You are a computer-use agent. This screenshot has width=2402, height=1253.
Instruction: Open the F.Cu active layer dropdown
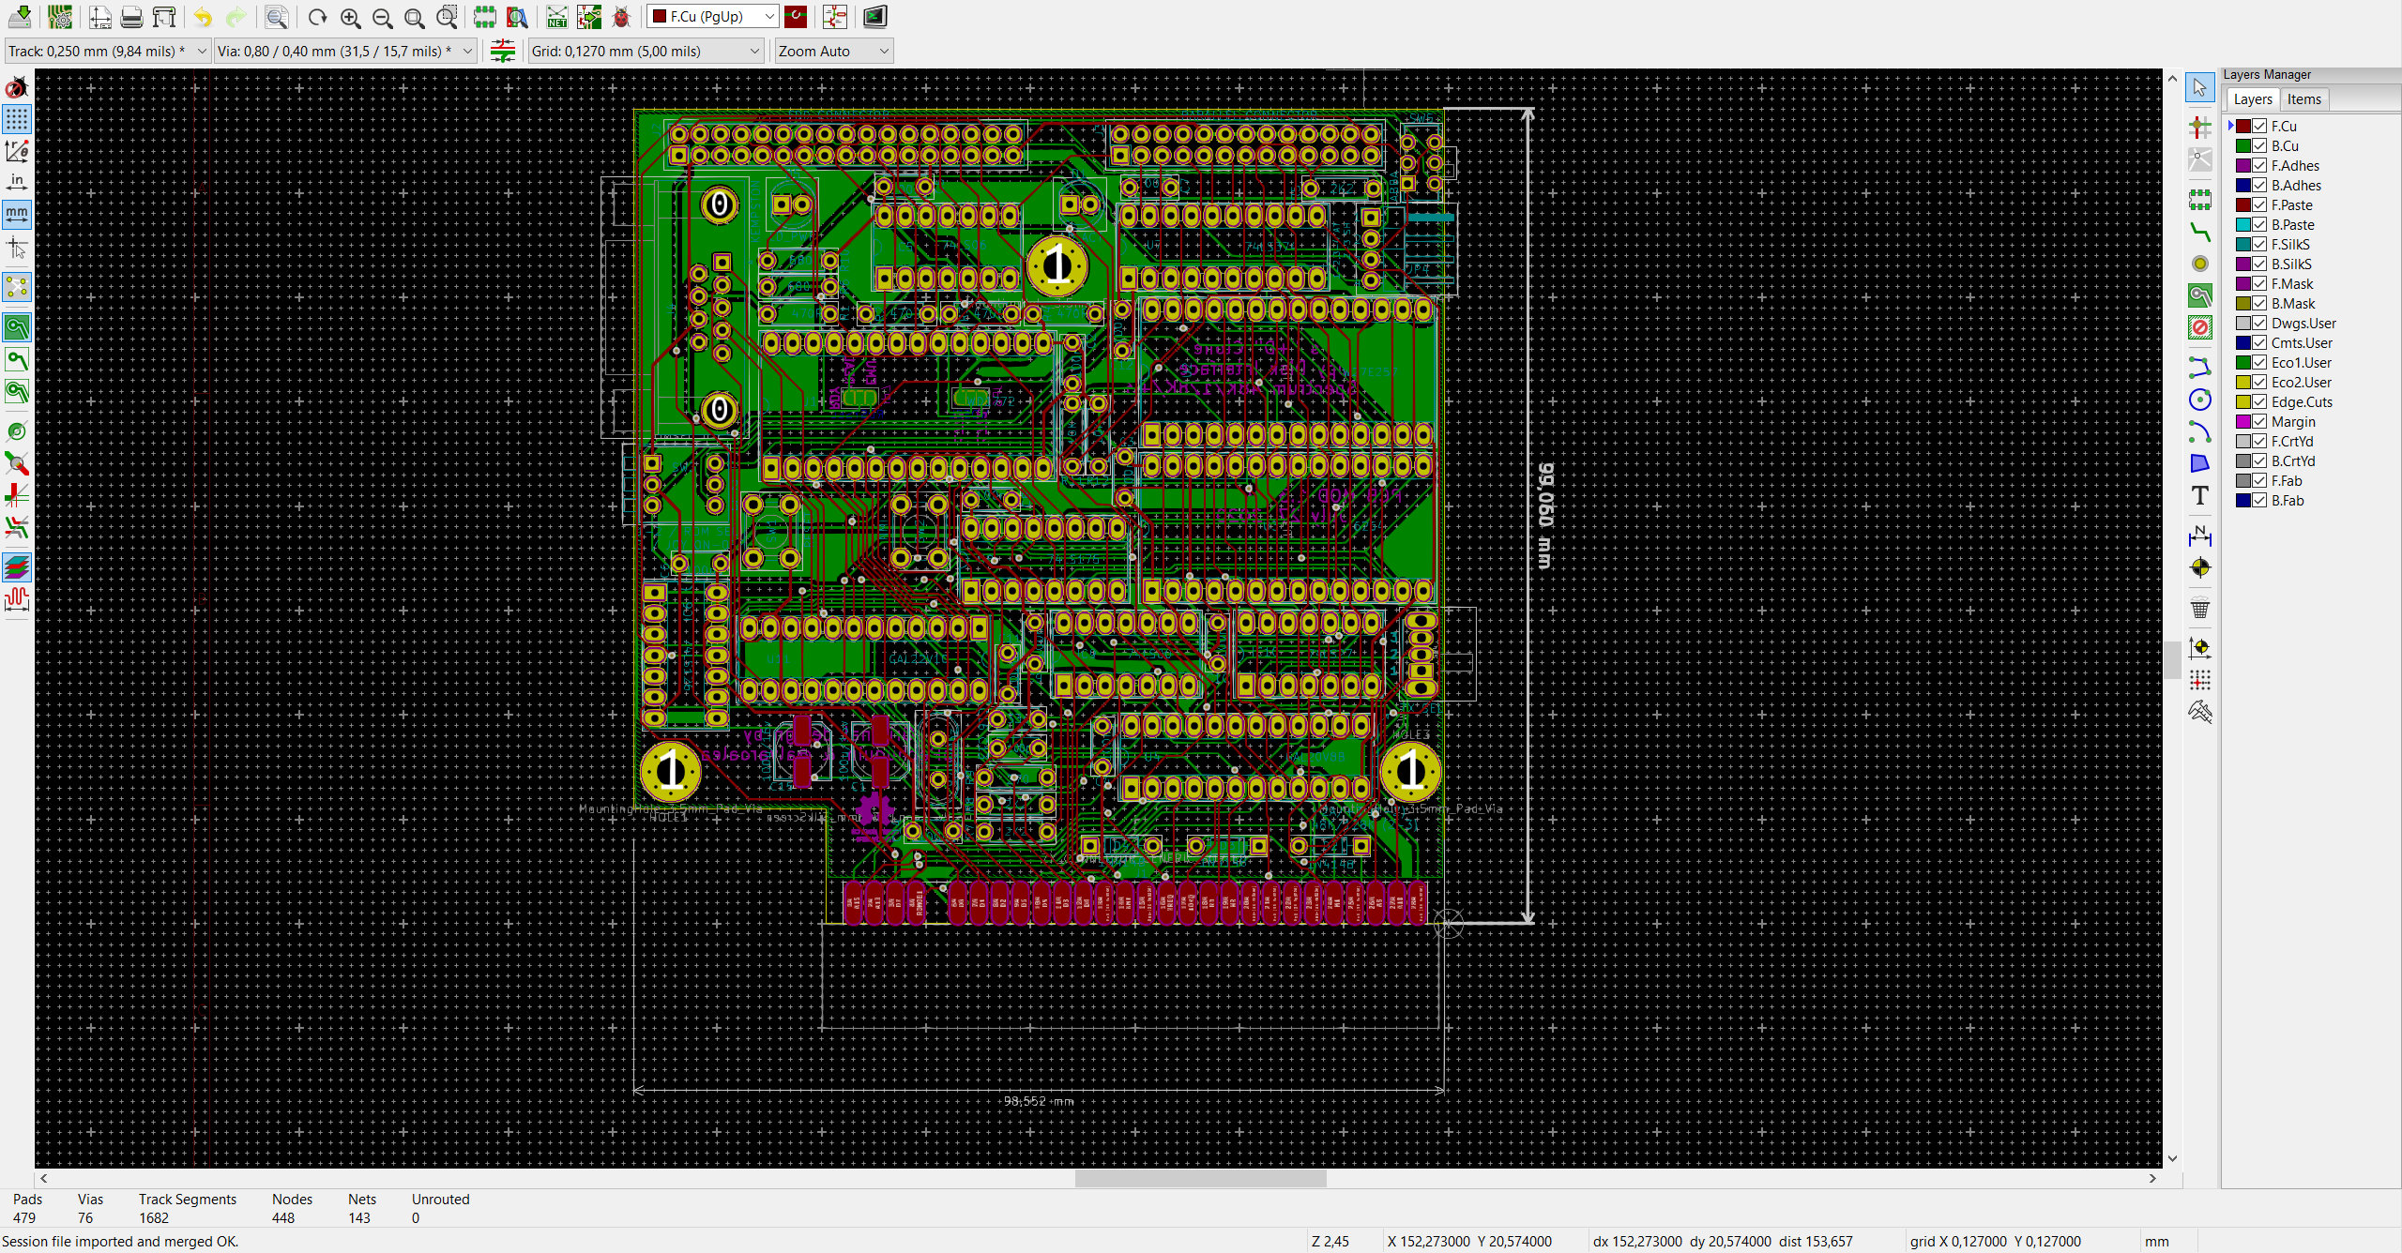(x=712, y=17)
